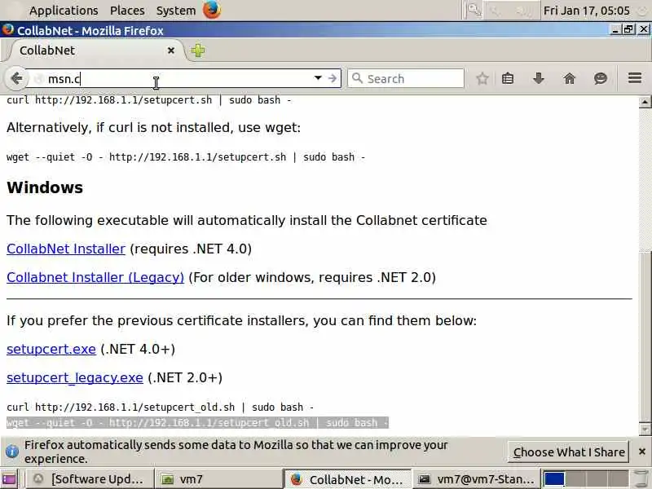The width and height of the screenshot is (652, 489).
Task: Bookmark this page with the star icon
Action: tap(482, 78)
